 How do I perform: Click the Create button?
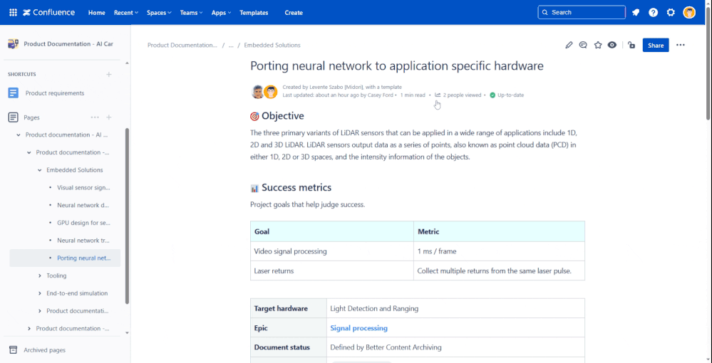294,13
